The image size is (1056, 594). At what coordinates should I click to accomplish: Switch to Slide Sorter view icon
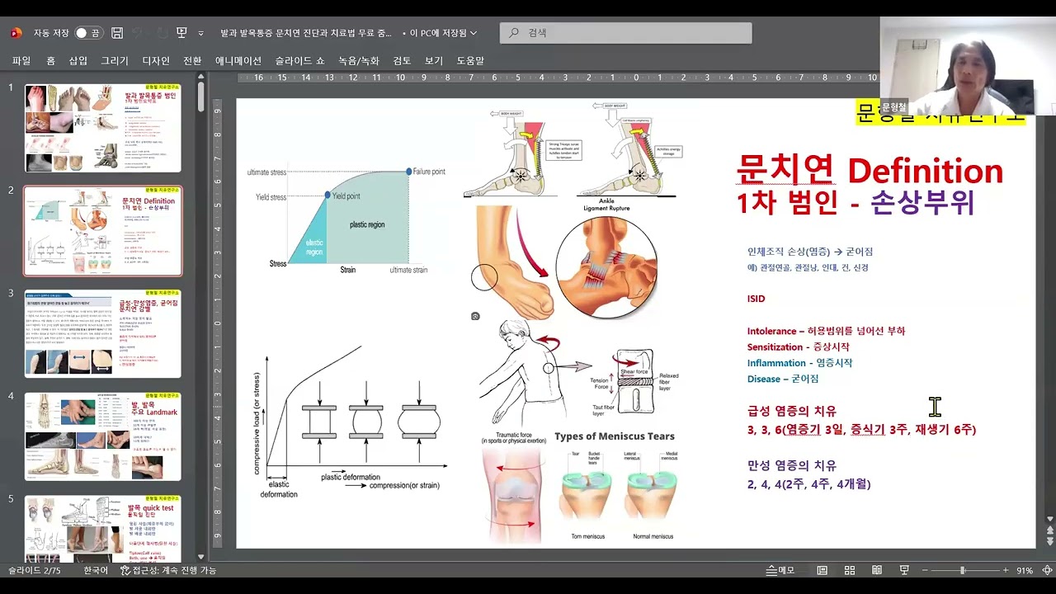[x=850, y=570]
